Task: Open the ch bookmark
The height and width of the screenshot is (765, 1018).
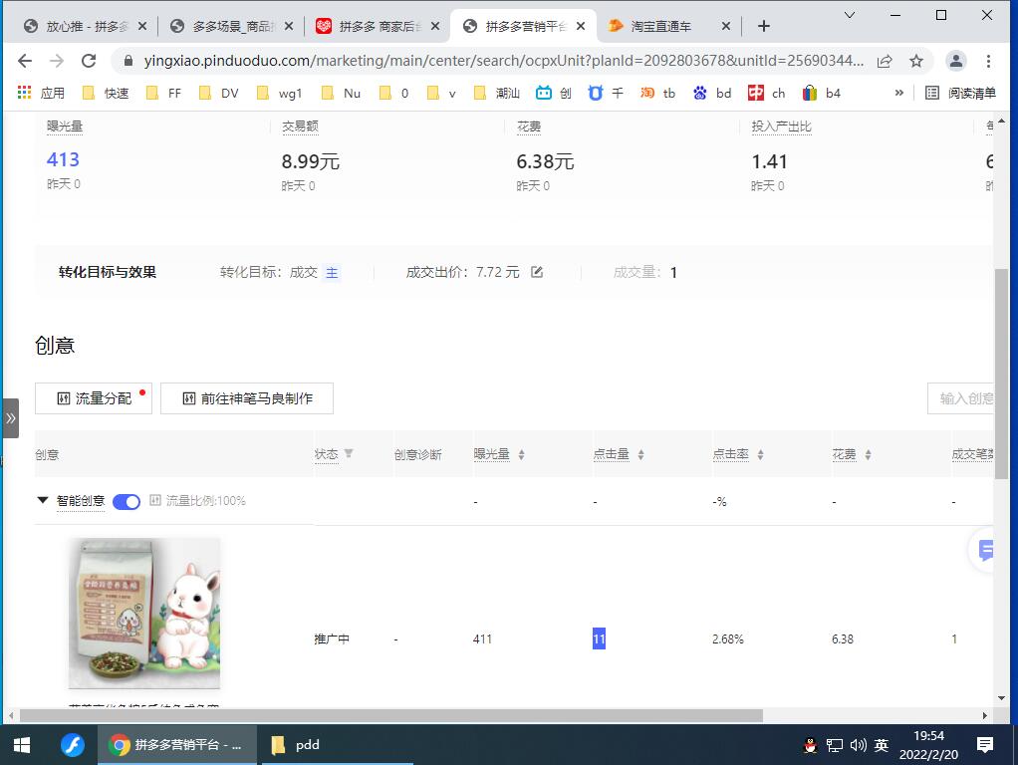Action: (x=767, y=93)
